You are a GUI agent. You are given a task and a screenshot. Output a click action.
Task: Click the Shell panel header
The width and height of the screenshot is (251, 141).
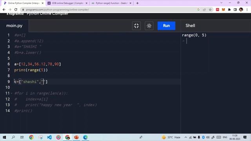pos(190,25)
